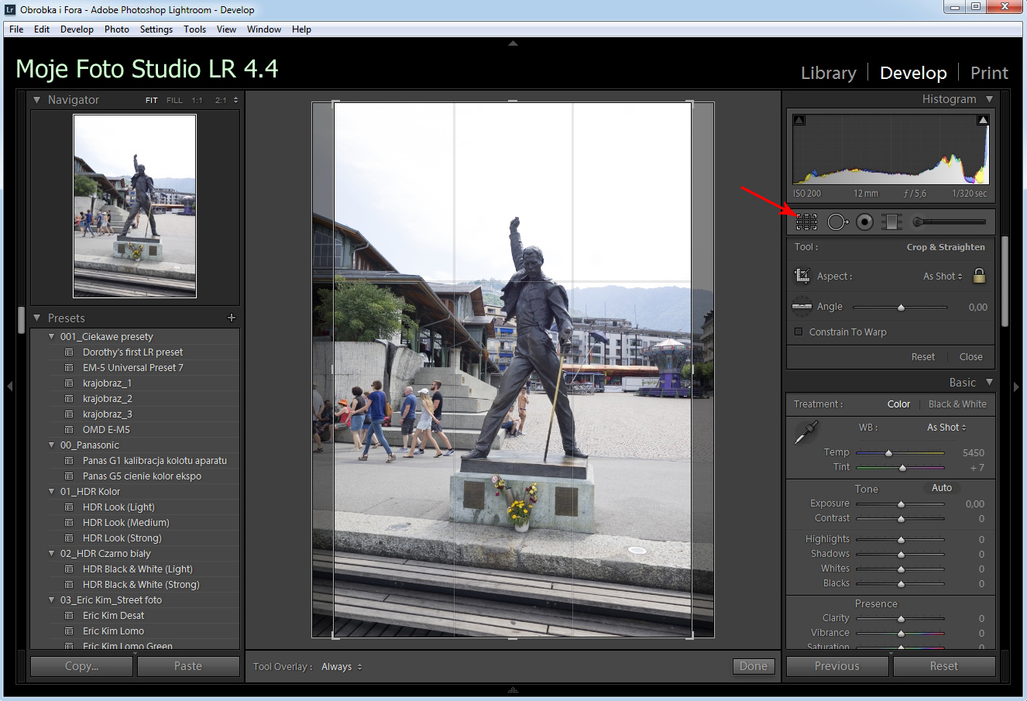The width and height of the screenshot is (1027, 701).
Task: Toggle the aspect ratio padlock
Action: 979,276
